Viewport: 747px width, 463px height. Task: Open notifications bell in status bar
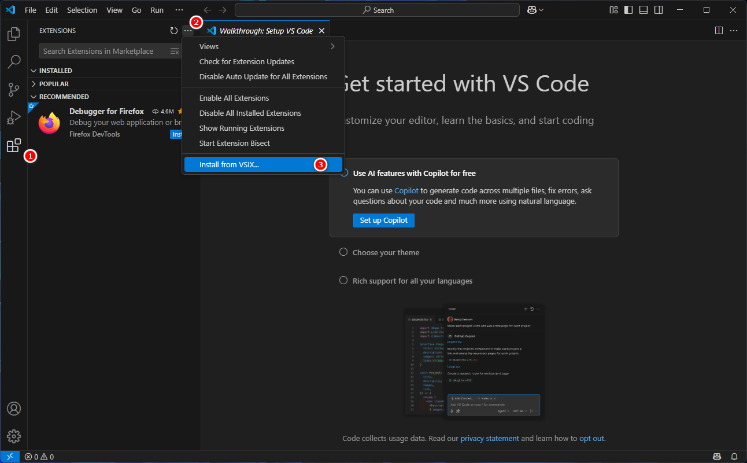click(734, 457)
